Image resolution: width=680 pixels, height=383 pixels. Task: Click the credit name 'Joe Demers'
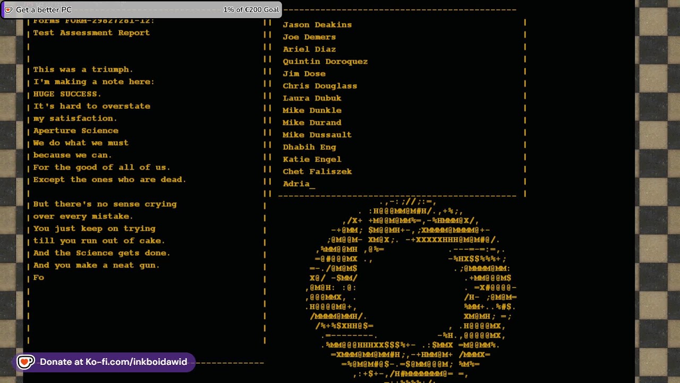pyautogui.click(x=309, y=37)
